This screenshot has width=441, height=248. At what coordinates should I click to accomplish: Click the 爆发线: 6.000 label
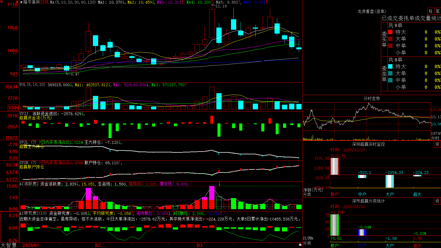point(174,184)
